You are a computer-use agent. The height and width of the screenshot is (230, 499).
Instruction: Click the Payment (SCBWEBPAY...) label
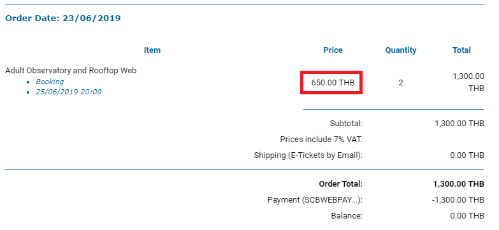[x=315, y=200]
